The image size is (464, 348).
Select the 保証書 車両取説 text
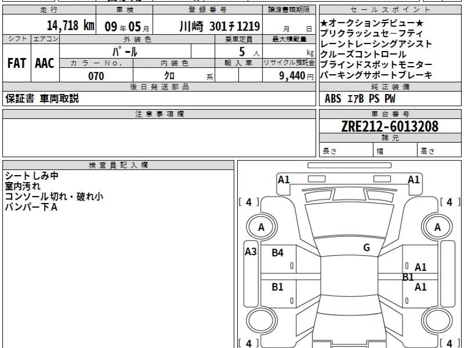[x=42, y=99]
